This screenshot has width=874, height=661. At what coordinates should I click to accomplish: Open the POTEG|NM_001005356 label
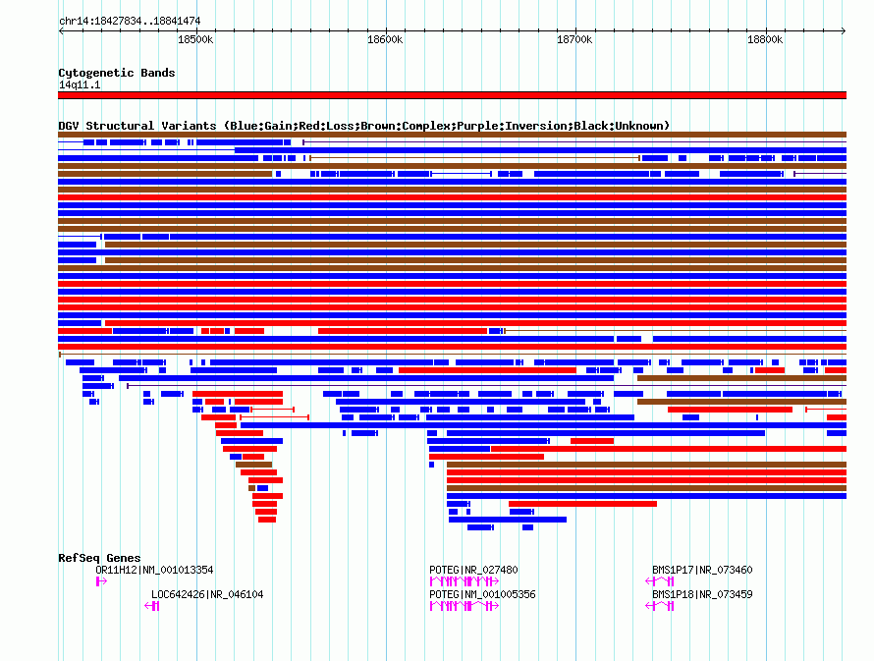(482, 594)
